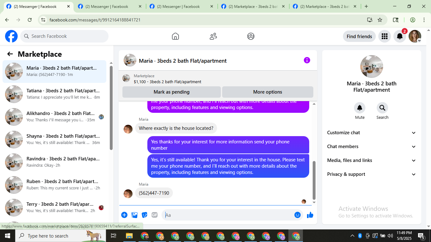Viewport: 431px width, 242px height.
Task: Click the conversation list scrollbar thumb
Action: pos(111,108)
